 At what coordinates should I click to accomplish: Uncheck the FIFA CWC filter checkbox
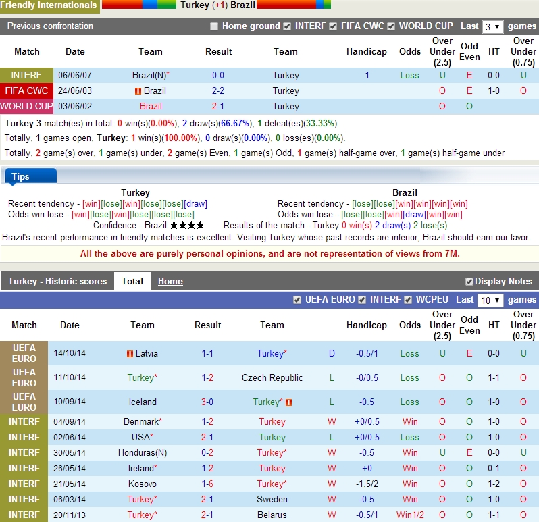333,26
